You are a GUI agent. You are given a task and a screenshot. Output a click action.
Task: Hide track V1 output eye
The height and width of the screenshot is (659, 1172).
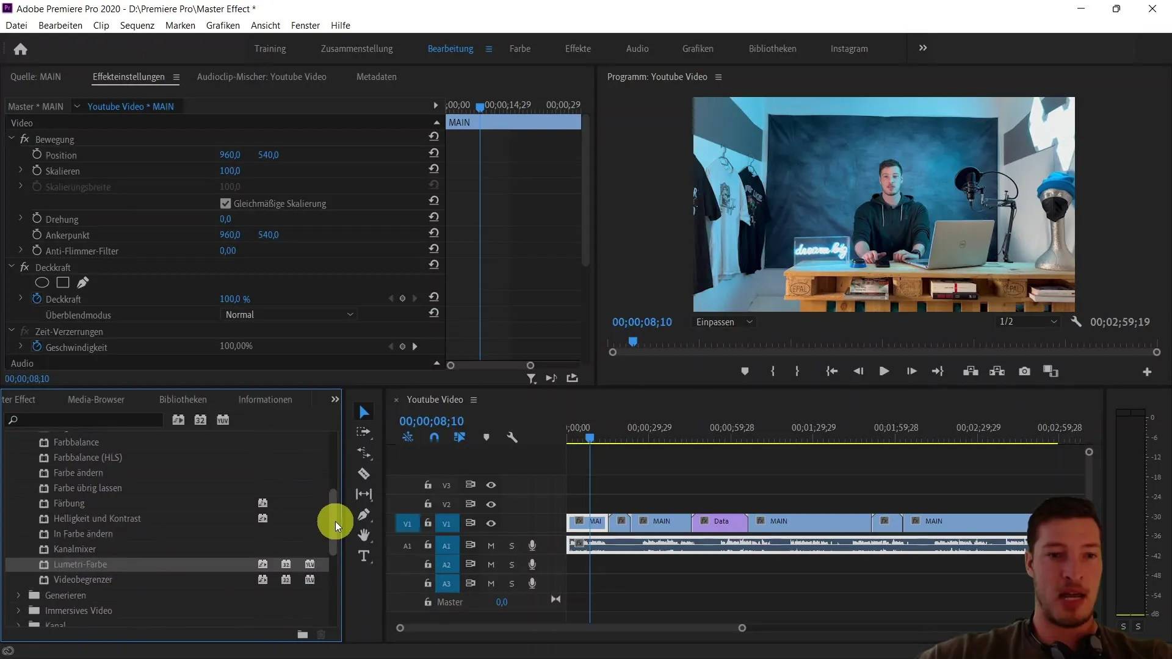[491, 524]
